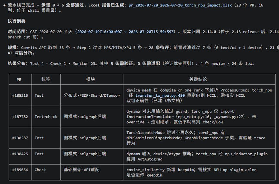This screenshot has width=279, height=184.
Task: Click the 版本归属 2.14.0 text
Action: click(199, 32)
